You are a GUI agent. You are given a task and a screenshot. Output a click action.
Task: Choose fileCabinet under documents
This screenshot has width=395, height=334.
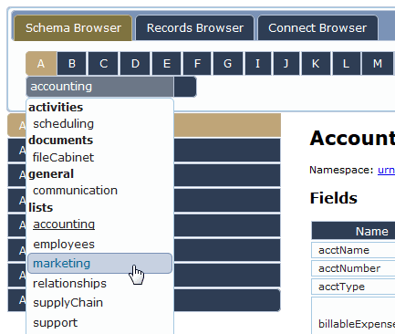[64, 157]
